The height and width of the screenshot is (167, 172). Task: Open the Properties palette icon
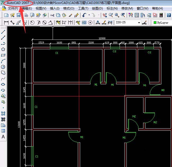(131, 15)
